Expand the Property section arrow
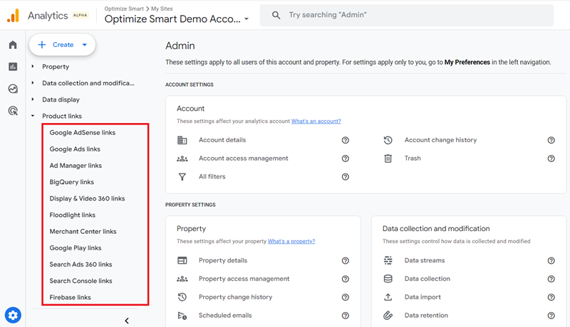570x327 pixels. pyautogui.click(x=33, y=66)
